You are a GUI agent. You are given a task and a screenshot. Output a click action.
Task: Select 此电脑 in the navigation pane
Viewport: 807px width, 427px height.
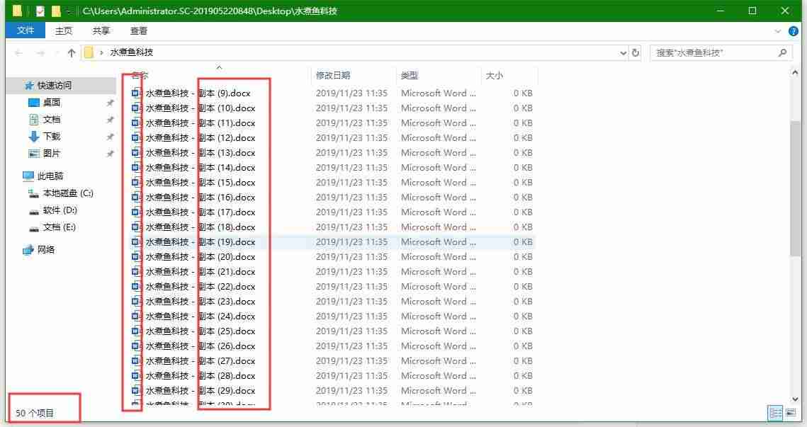(50, 176)
